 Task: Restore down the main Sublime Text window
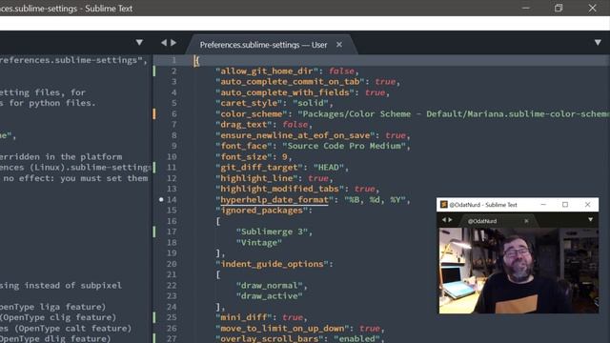click(559, 8)
